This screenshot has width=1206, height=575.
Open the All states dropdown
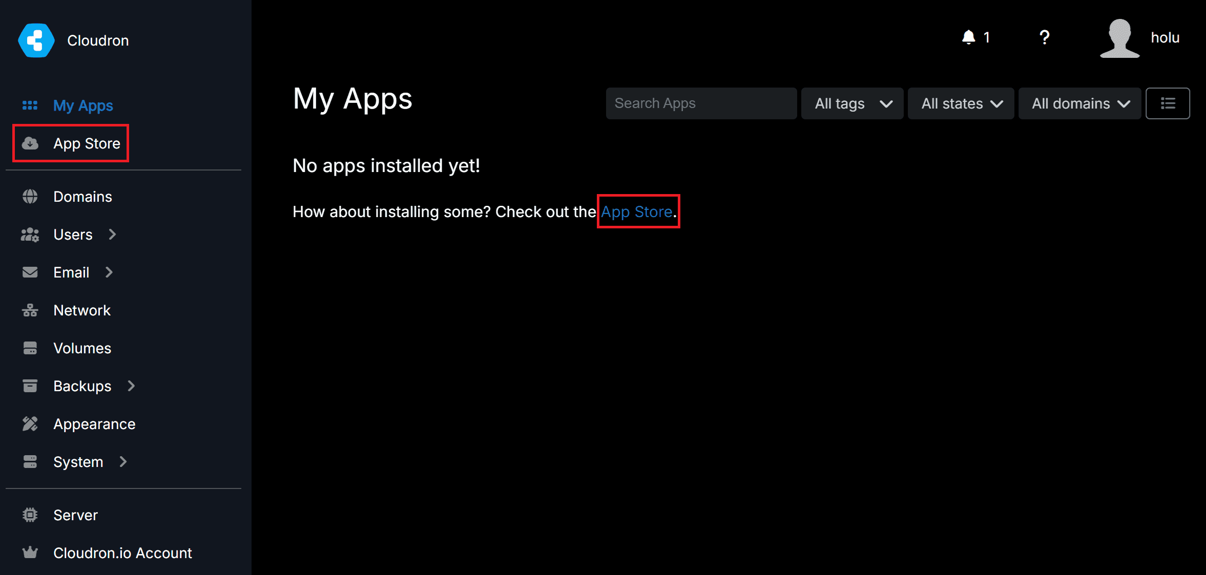tap(961, 103)
